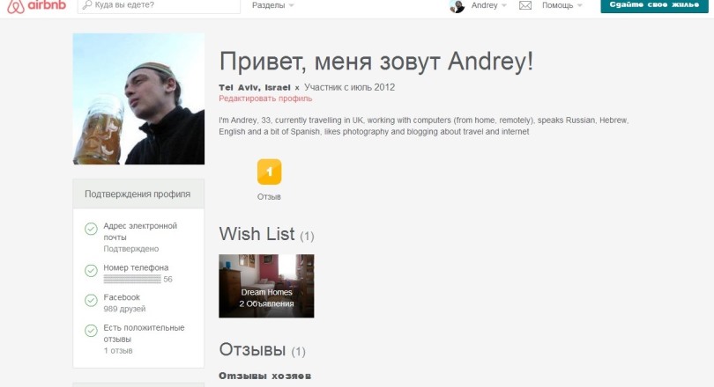This screenshot has height=387, width=714.
Task: Click 'Facebook' verification text
Action: click(x=122, y=297)
